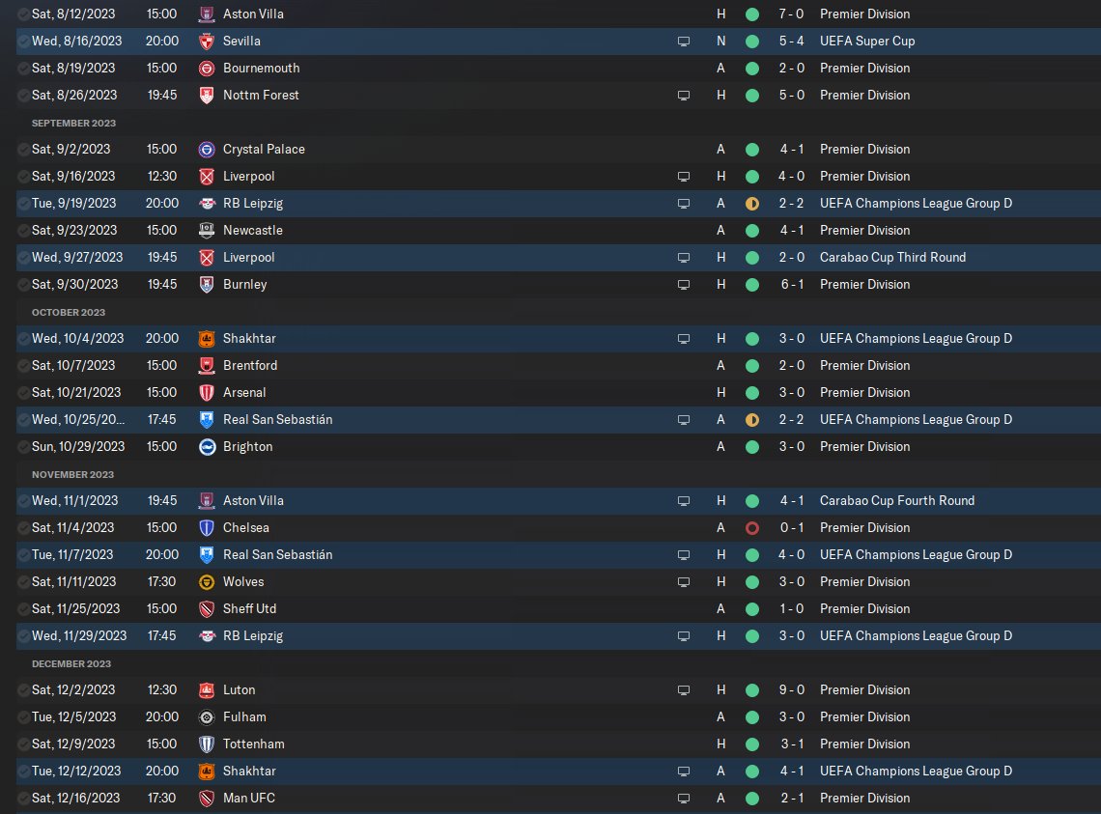1101x814 pixels.
Task: Open the UEFA Super Cup competition link
Action: click(866, 42)
